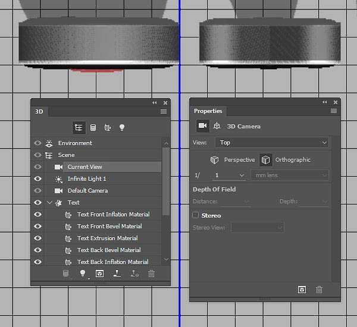Select the 3D panel tab

tap(39, 111)
